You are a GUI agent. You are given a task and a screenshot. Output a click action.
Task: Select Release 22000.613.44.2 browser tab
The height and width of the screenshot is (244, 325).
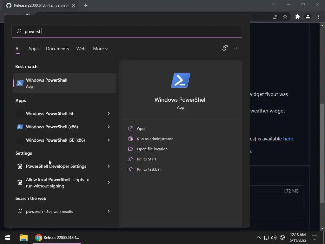[41, 5]
